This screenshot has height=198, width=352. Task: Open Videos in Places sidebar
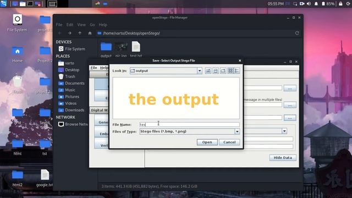coord(67,103)
